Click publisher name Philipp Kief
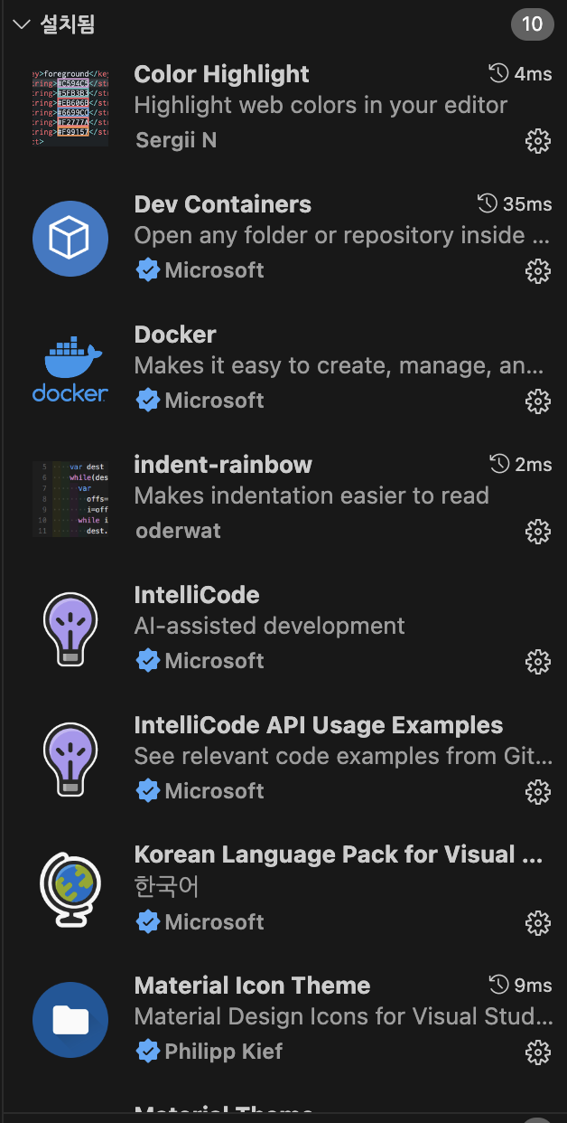567x1123 pixels. (224, 1052)
